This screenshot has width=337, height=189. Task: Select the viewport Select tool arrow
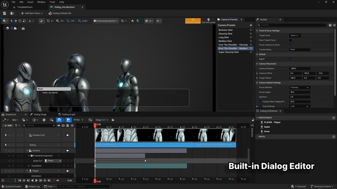[12, 21]
